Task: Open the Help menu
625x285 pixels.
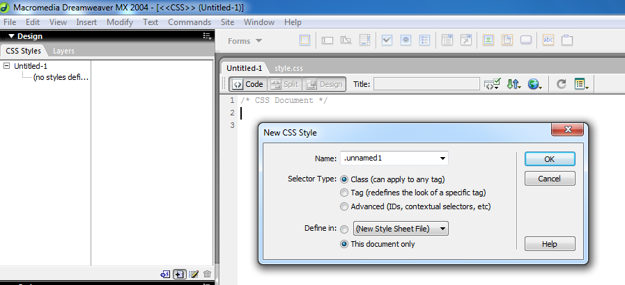Action: (x=293, y=22)
